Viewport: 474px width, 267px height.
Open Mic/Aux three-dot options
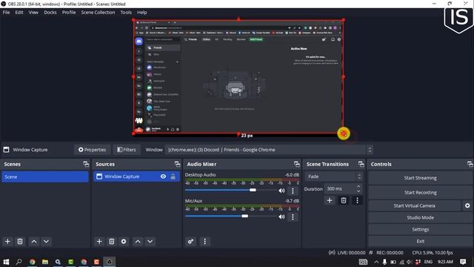[293, 217]
